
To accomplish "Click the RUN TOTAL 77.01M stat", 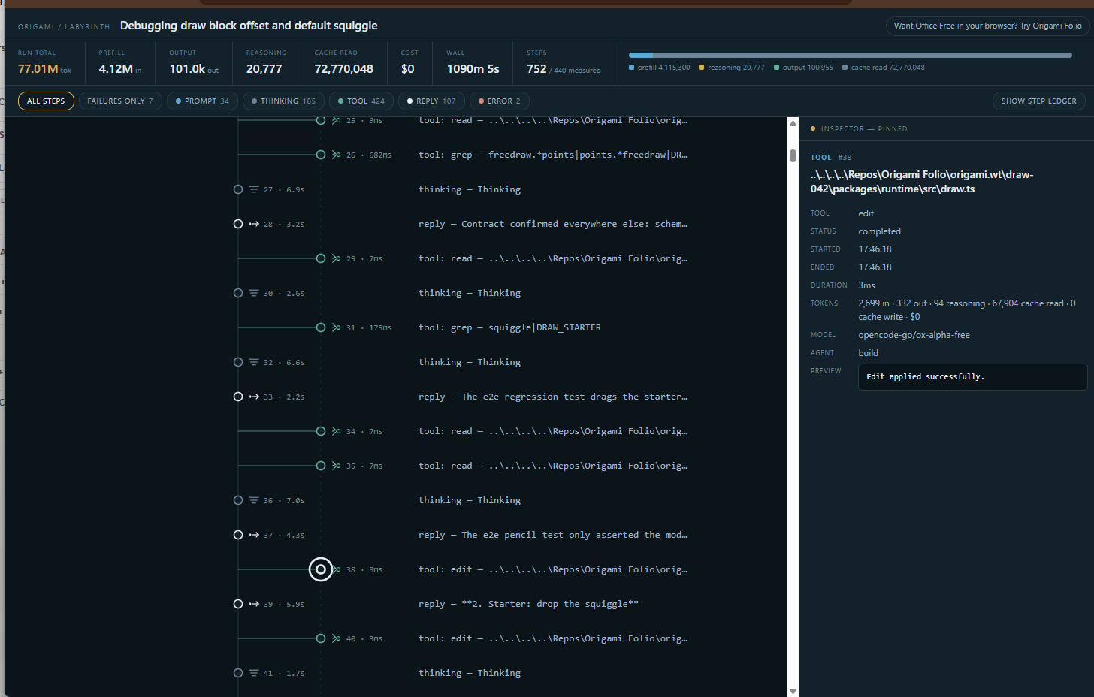I will point(45,63).
